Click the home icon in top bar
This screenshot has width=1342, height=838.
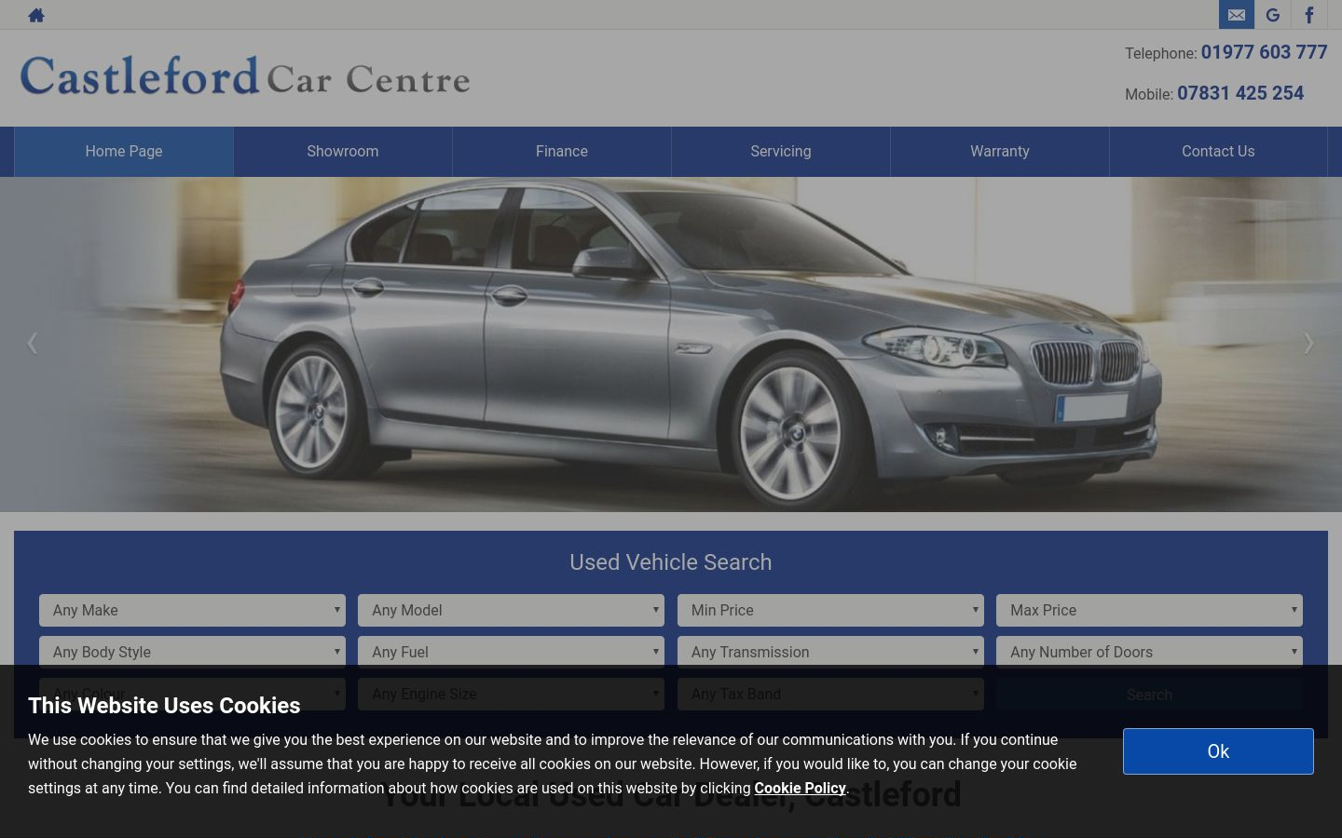click(x=36, y=15)
